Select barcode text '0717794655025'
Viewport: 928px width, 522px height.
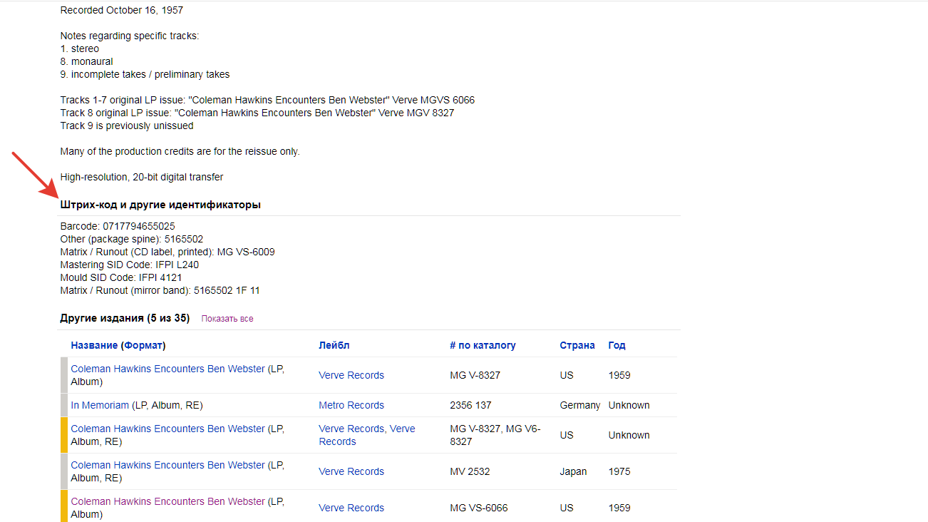[x=139, y=226]
